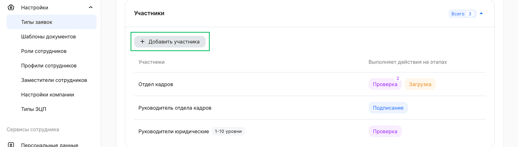518x147 pixels.
Task: Click the Проверка tag for Отдел кадров
Action: click(x=385, y=84)
